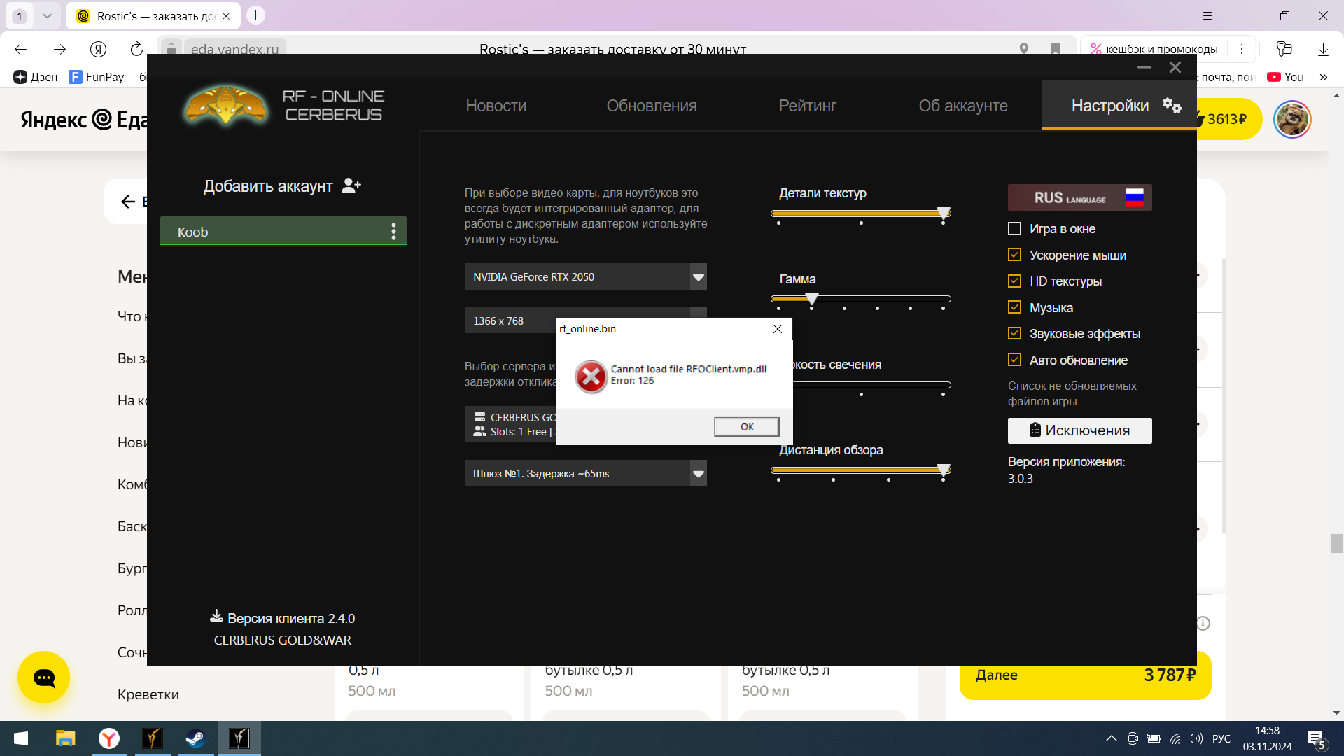This screenshot has height=756, width=1344.
Task: Switch to the Обновления tab
Action: [x=652, y=106]
